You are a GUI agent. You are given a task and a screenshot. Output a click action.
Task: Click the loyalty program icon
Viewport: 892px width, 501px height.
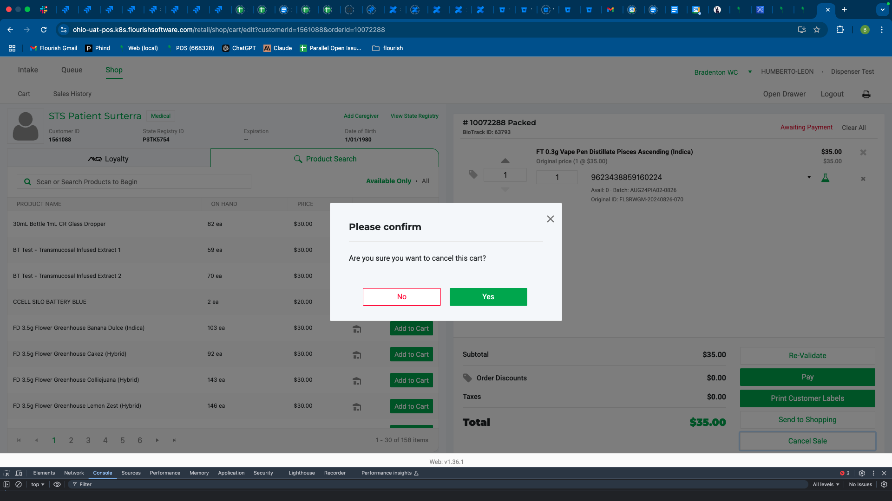94,159
